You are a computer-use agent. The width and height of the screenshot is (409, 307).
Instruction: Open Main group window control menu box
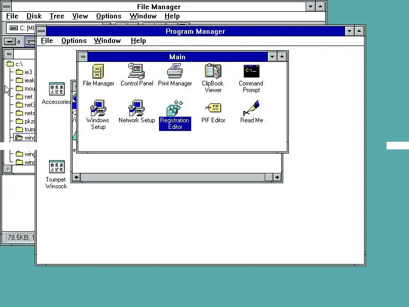(83, 57)
